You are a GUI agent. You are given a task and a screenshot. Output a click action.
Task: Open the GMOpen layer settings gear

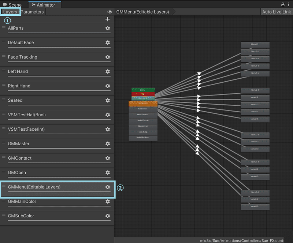107,173
